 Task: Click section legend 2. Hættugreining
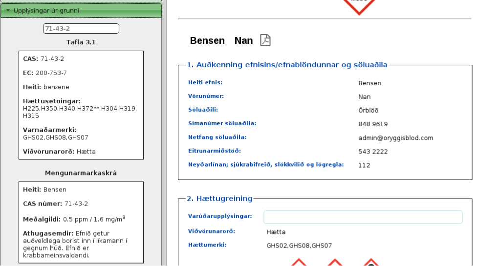219,199
